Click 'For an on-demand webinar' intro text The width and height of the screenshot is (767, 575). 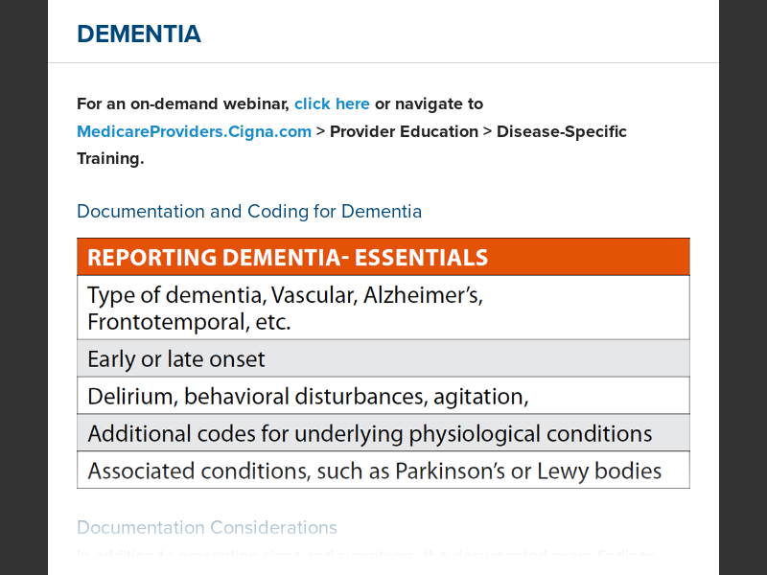pyautogui.click(x=182, y=103)
